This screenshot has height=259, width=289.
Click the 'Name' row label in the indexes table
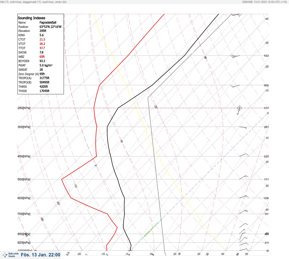pos(22,22)
